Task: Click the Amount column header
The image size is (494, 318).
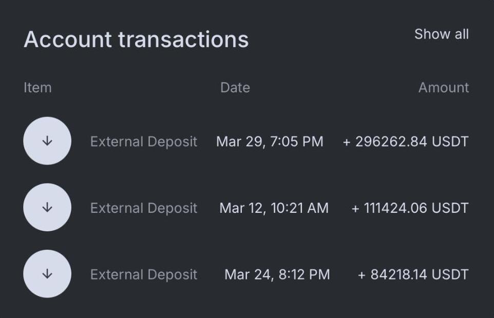Action: pyautogui.click(x=444, y=87)
